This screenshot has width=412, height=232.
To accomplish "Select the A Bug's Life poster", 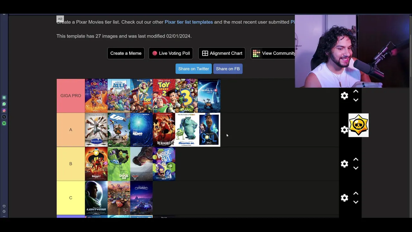I will tap(119, 164).
